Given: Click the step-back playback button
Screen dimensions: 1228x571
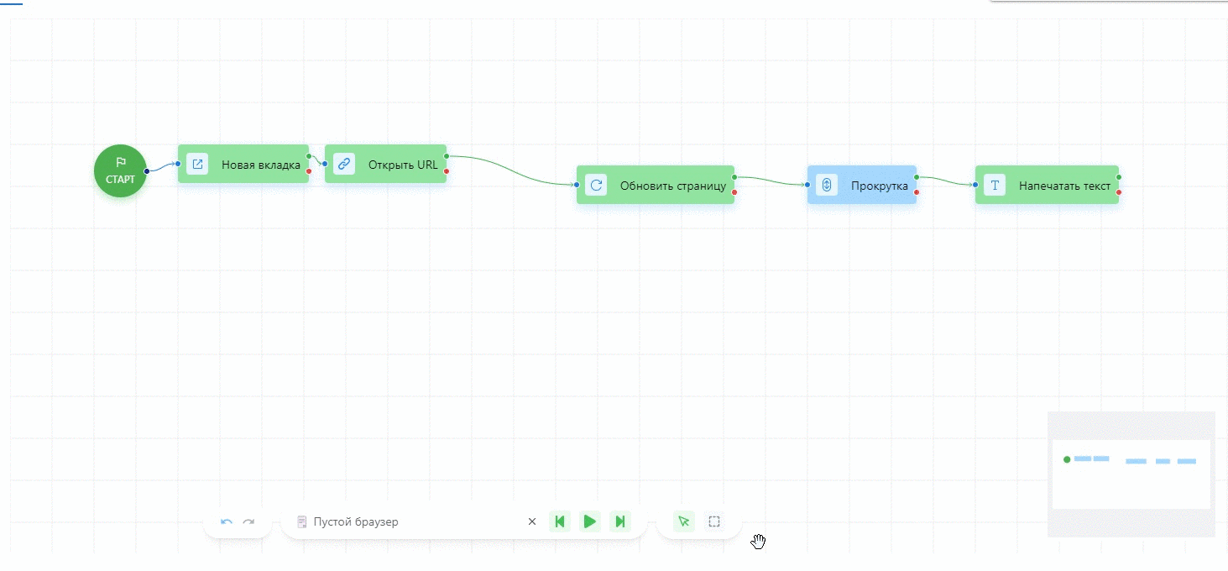Looking at the screenshot, I should click(x=560, y=521).
